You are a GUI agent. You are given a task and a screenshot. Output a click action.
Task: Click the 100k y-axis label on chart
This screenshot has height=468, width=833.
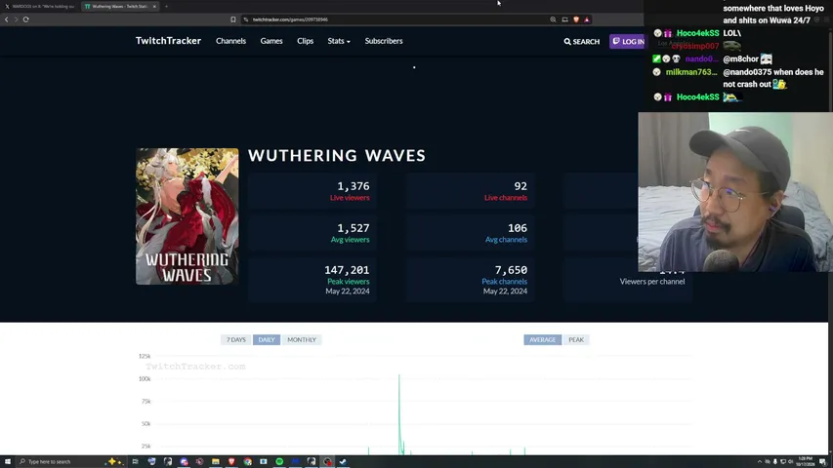click(x=145, y=379)
